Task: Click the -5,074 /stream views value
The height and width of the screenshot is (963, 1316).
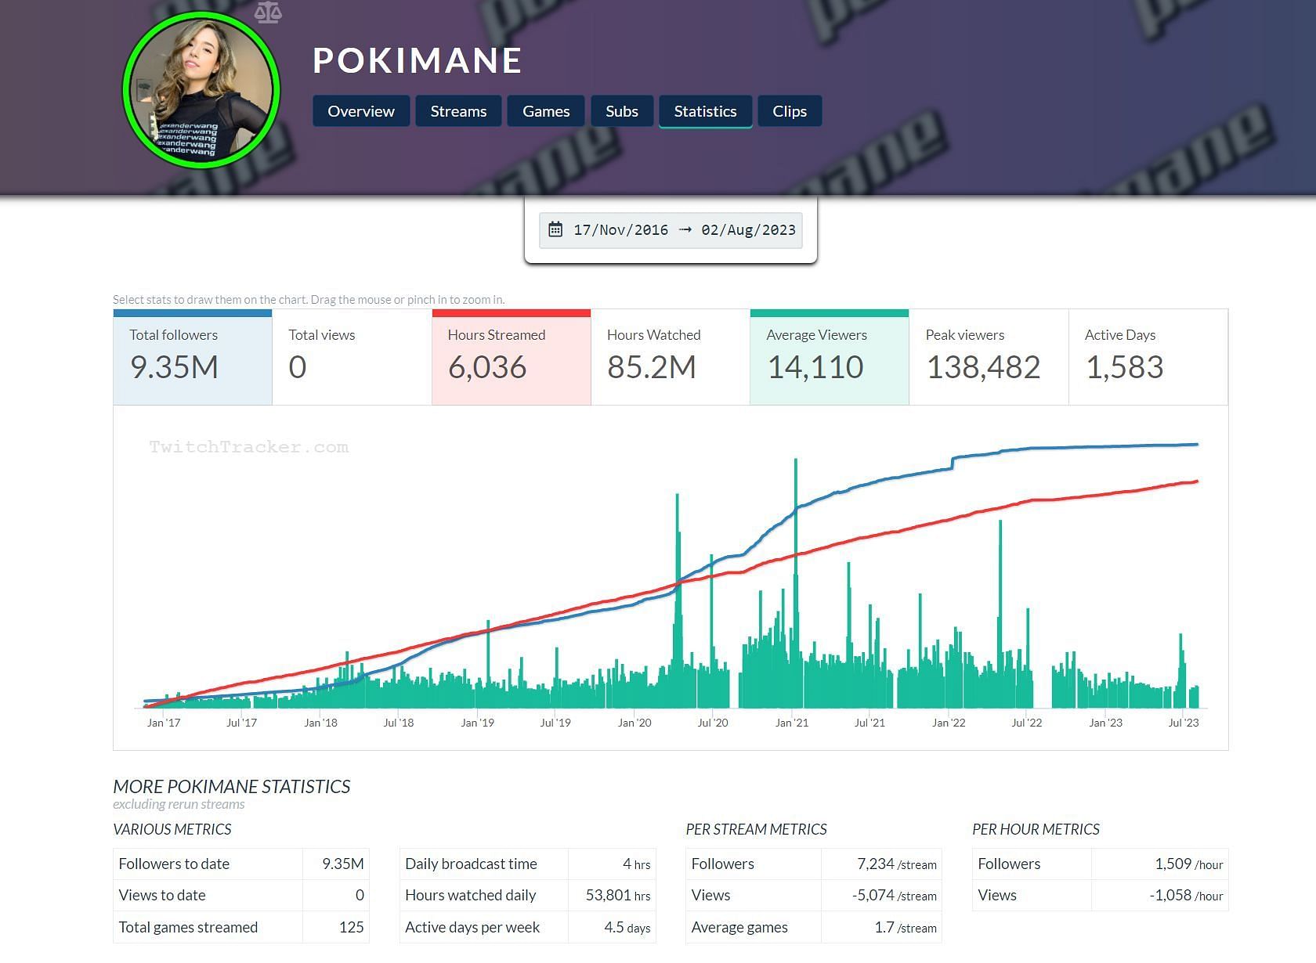Action: pos(895,895)
